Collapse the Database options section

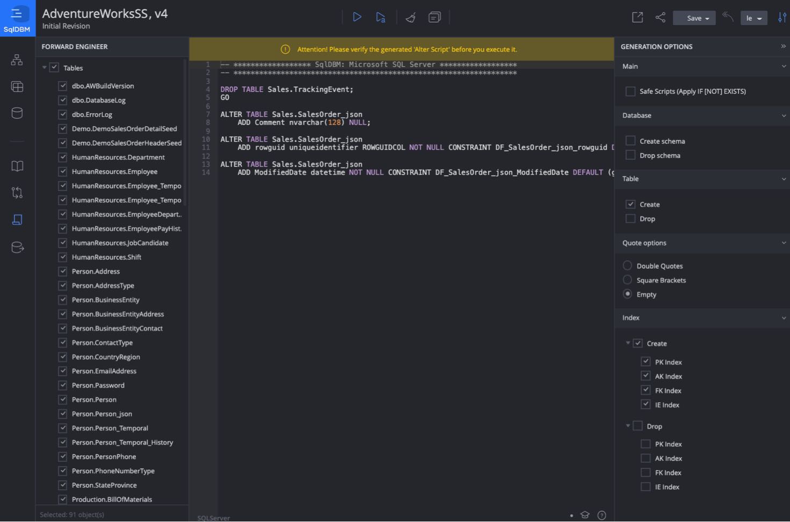tap(784, 115)
